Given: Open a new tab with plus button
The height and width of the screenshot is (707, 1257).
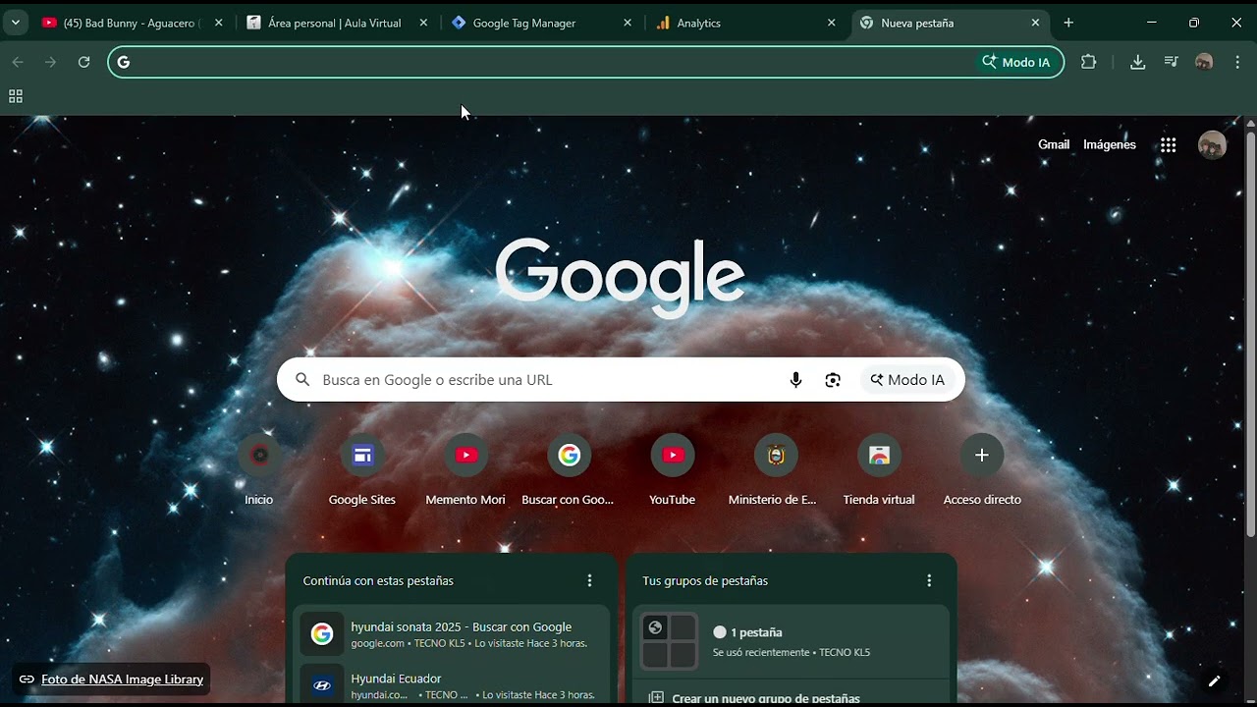Looking at the screenshot, I should click(1068, 23).
